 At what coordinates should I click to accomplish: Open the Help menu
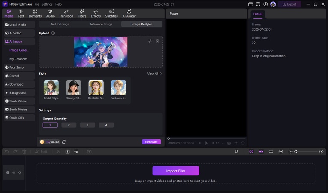tap(58, 4)
